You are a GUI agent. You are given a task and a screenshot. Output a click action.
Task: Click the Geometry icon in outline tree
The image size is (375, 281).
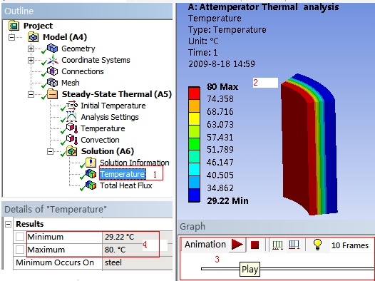coord(52,48)
